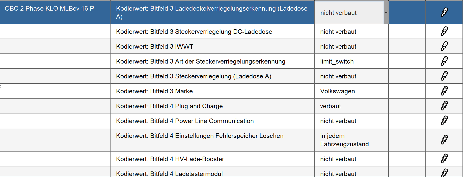Click edit icon for Einstellungen Fehlerspeicher Löschen

[444, 140]
